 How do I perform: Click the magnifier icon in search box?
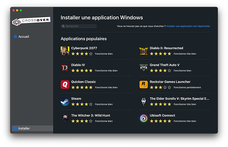[63, 26]
